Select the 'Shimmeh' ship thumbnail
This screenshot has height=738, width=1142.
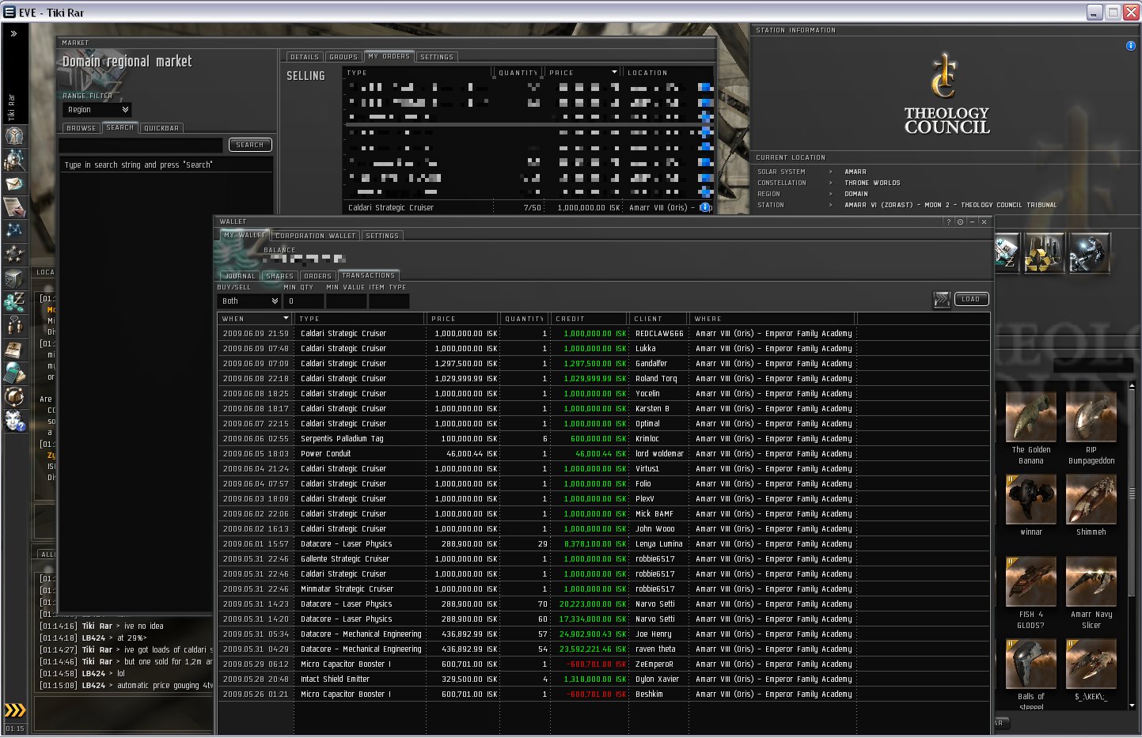(x=1091, y=500)
